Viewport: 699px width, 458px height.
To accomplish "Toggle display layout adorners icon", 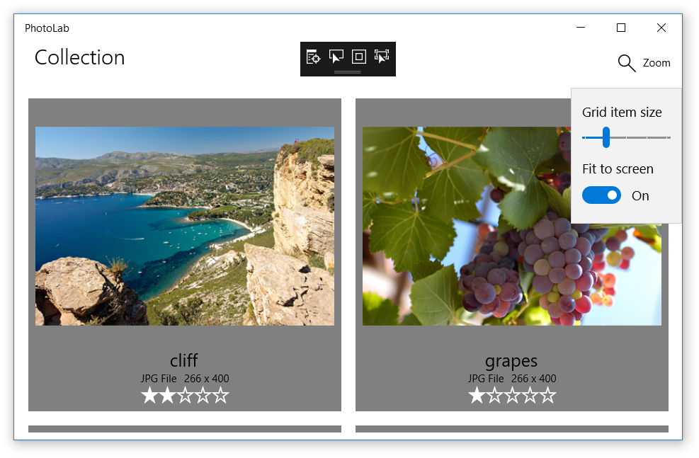I will tap(359, 57).
